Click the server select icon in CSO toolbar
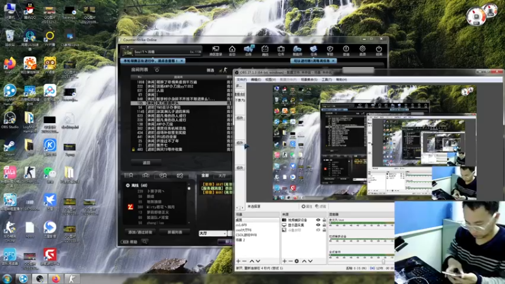 pyautogui.click(x=215, y=50)
